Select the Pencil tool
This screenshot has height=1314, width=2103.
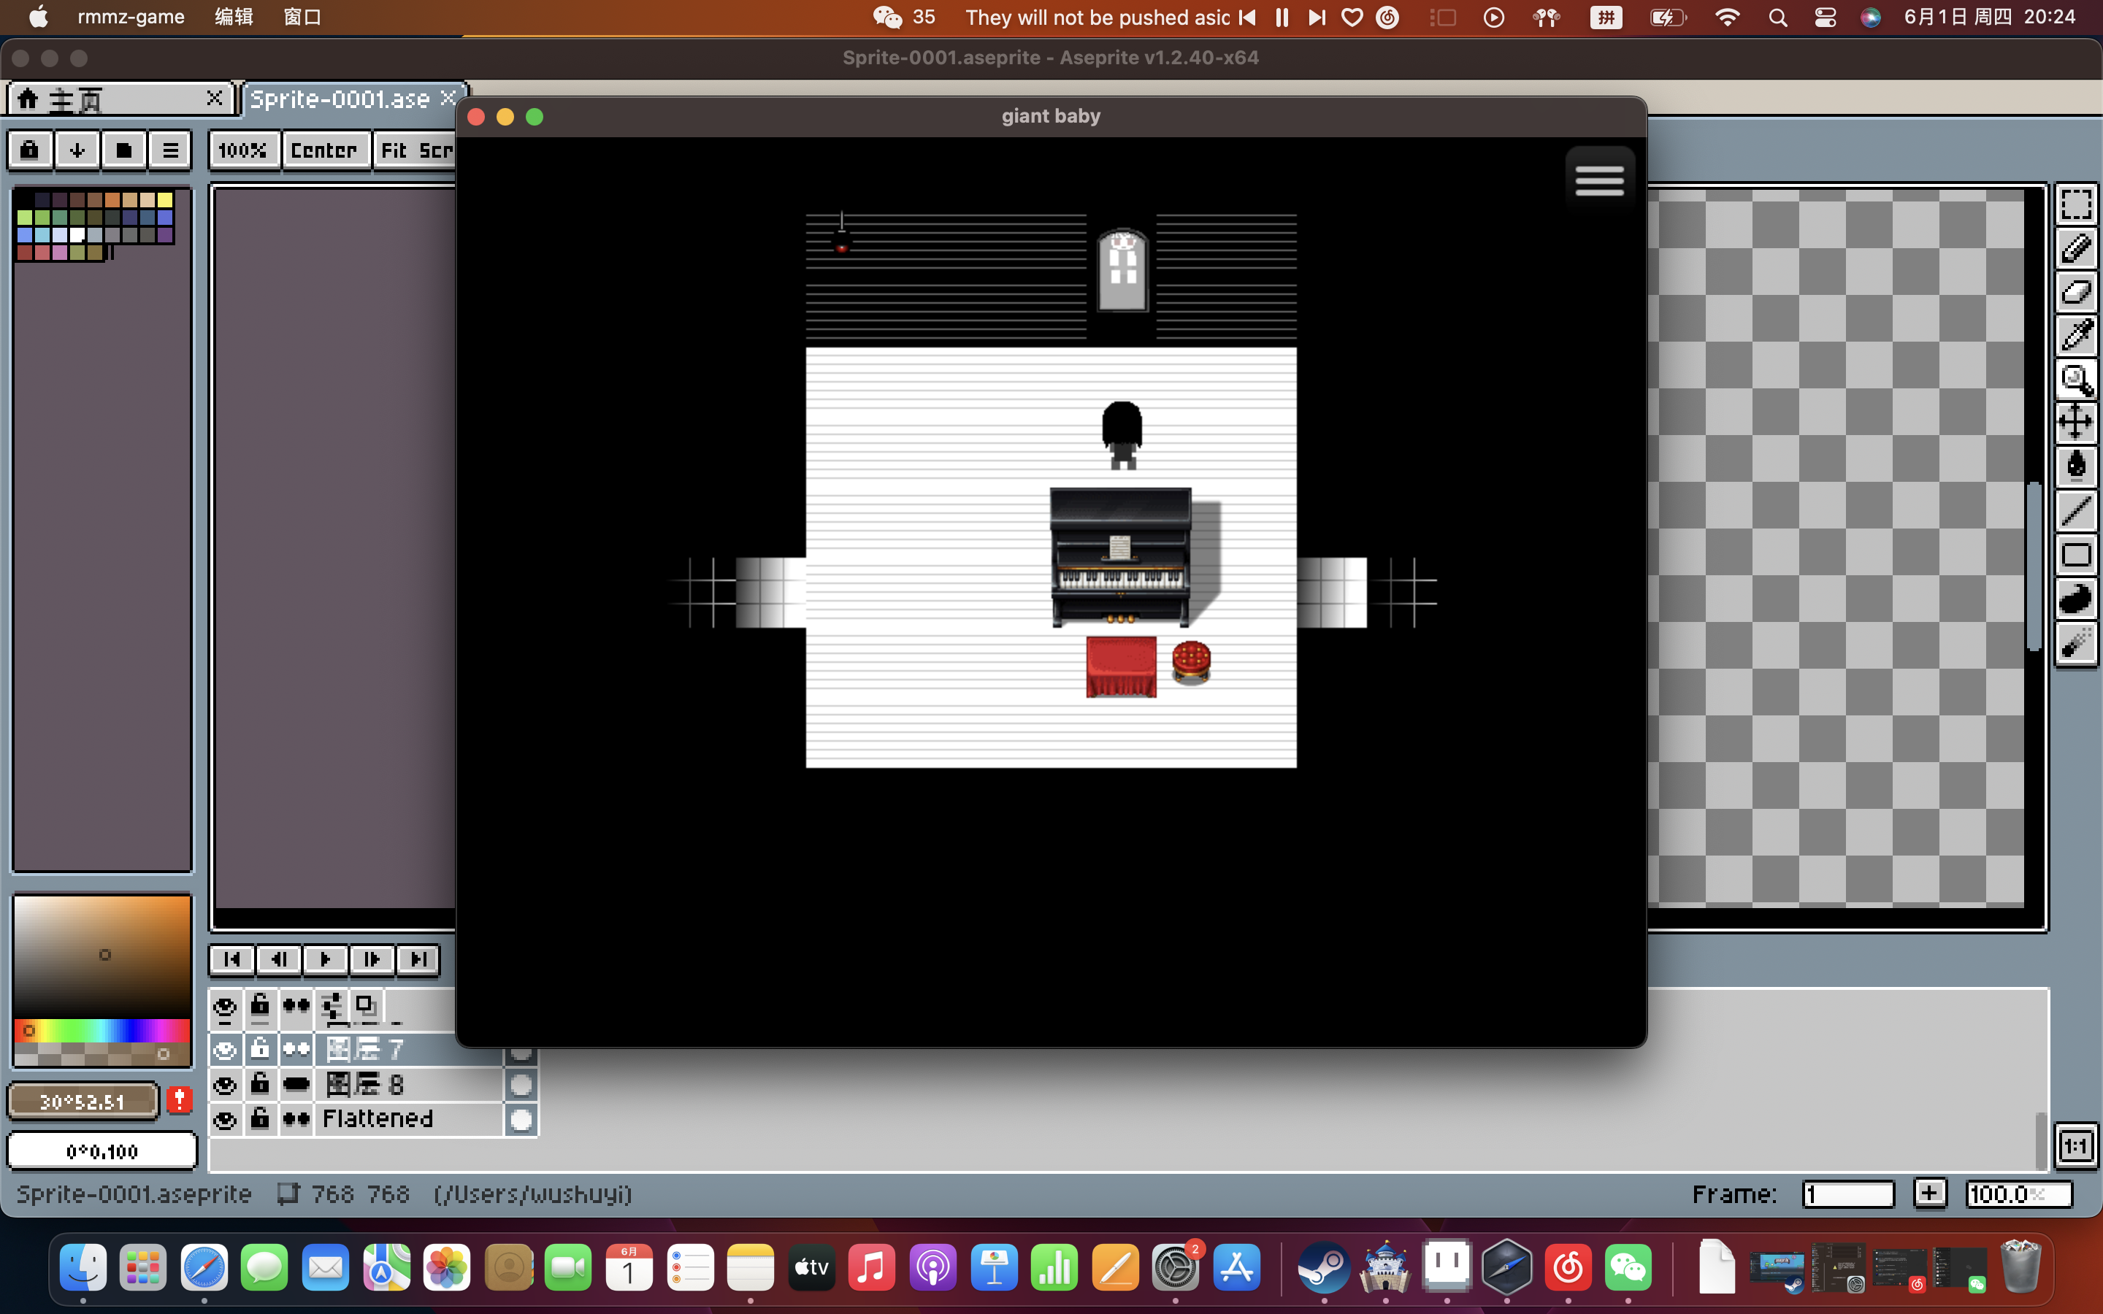click(x=2076, y=248)
